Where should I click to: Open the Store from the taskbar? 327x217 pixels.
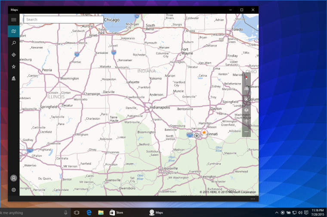[x=117, y=213]
